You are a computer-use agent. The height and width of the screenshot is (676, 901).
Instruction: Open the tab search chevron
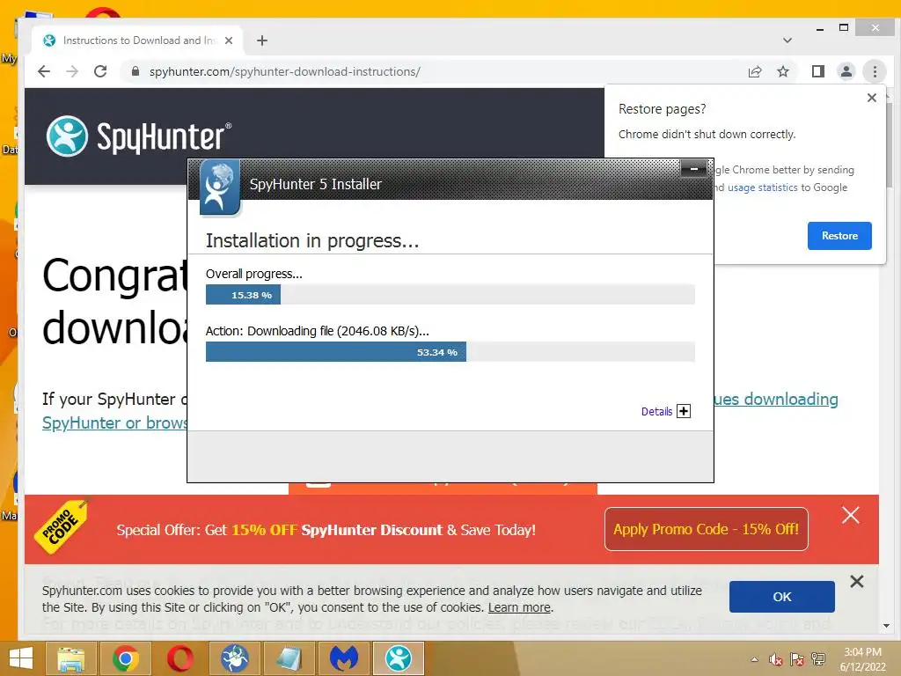(787, 40)
